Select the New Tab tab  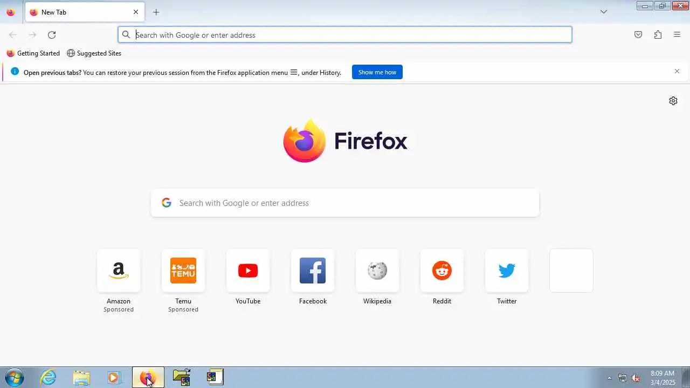[85, 12]
